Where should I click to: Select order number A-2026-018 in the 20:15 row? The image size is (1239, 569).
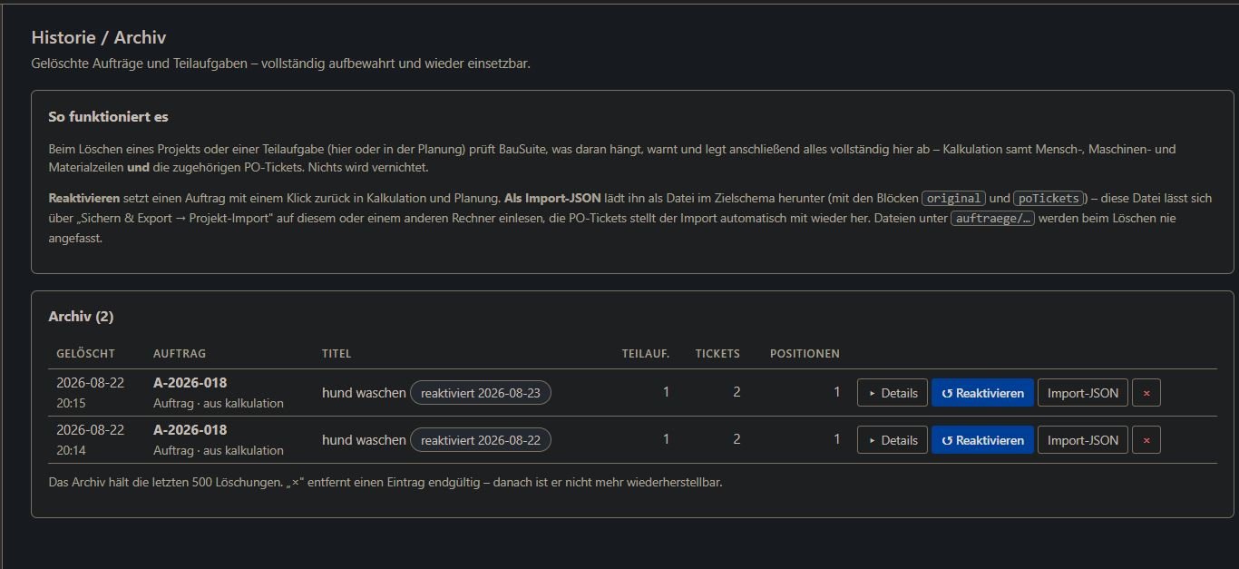click(190, 383)
